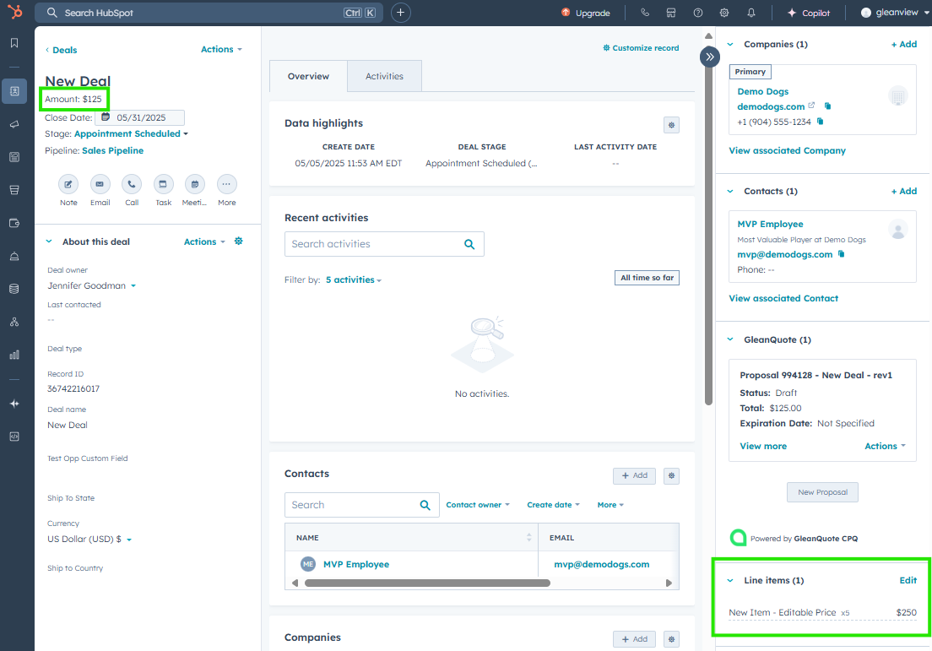Click the HubSpot sprocket logo
Image resolution: width=932 pixels, height=651 pixels.
[x=15, y=12]
